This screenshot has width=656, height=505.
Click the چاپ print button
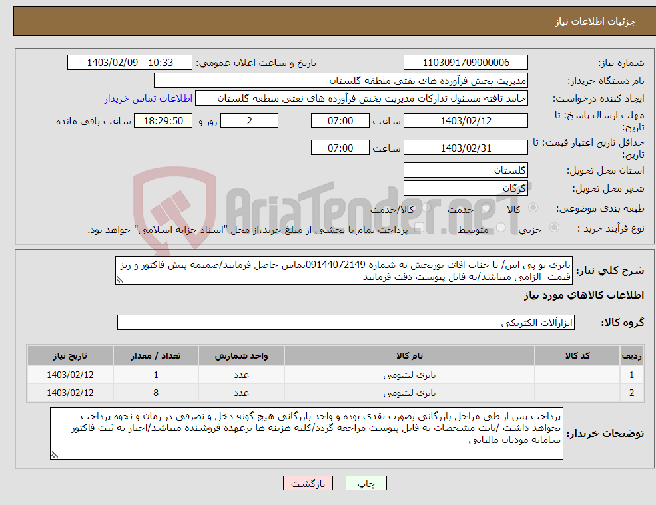[366, 483]
